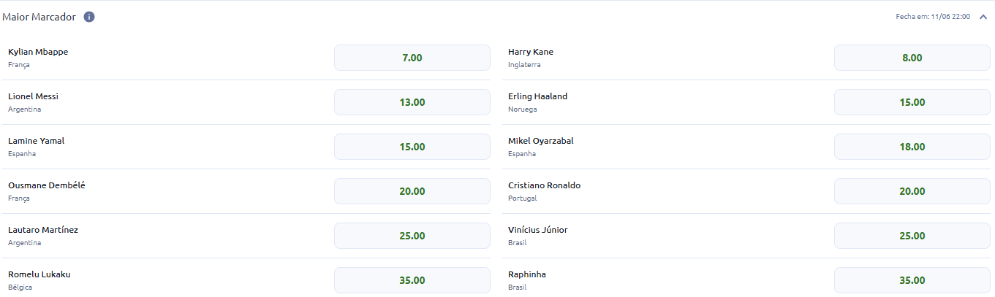995x297 pixels.
Task: Collapse the Maior Marcador section chevron
Action: 983,17
